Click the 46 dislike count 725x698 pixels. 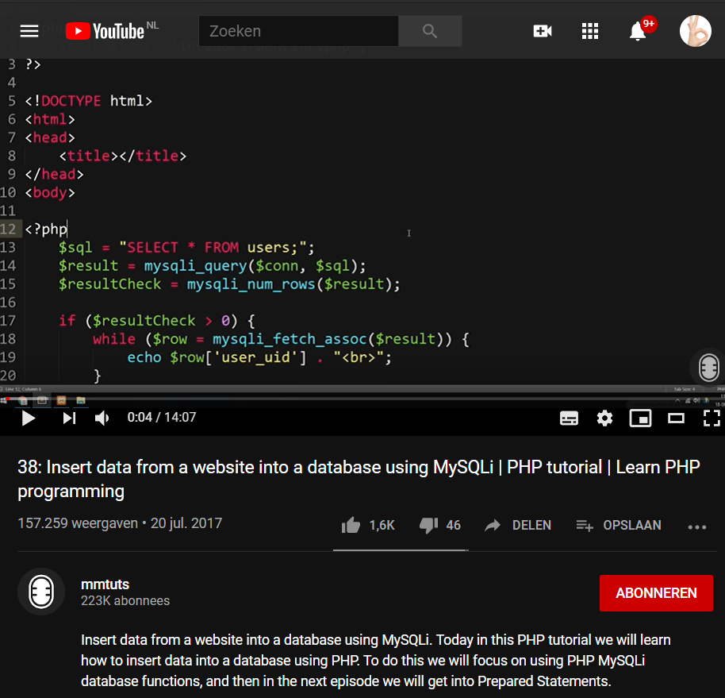tap(453, 526)
